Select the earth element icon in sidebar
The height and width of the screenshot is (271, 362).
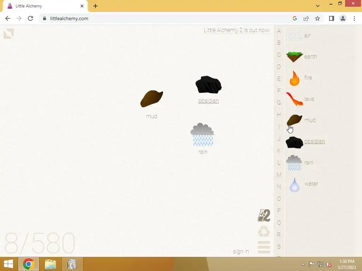point(294,57)
